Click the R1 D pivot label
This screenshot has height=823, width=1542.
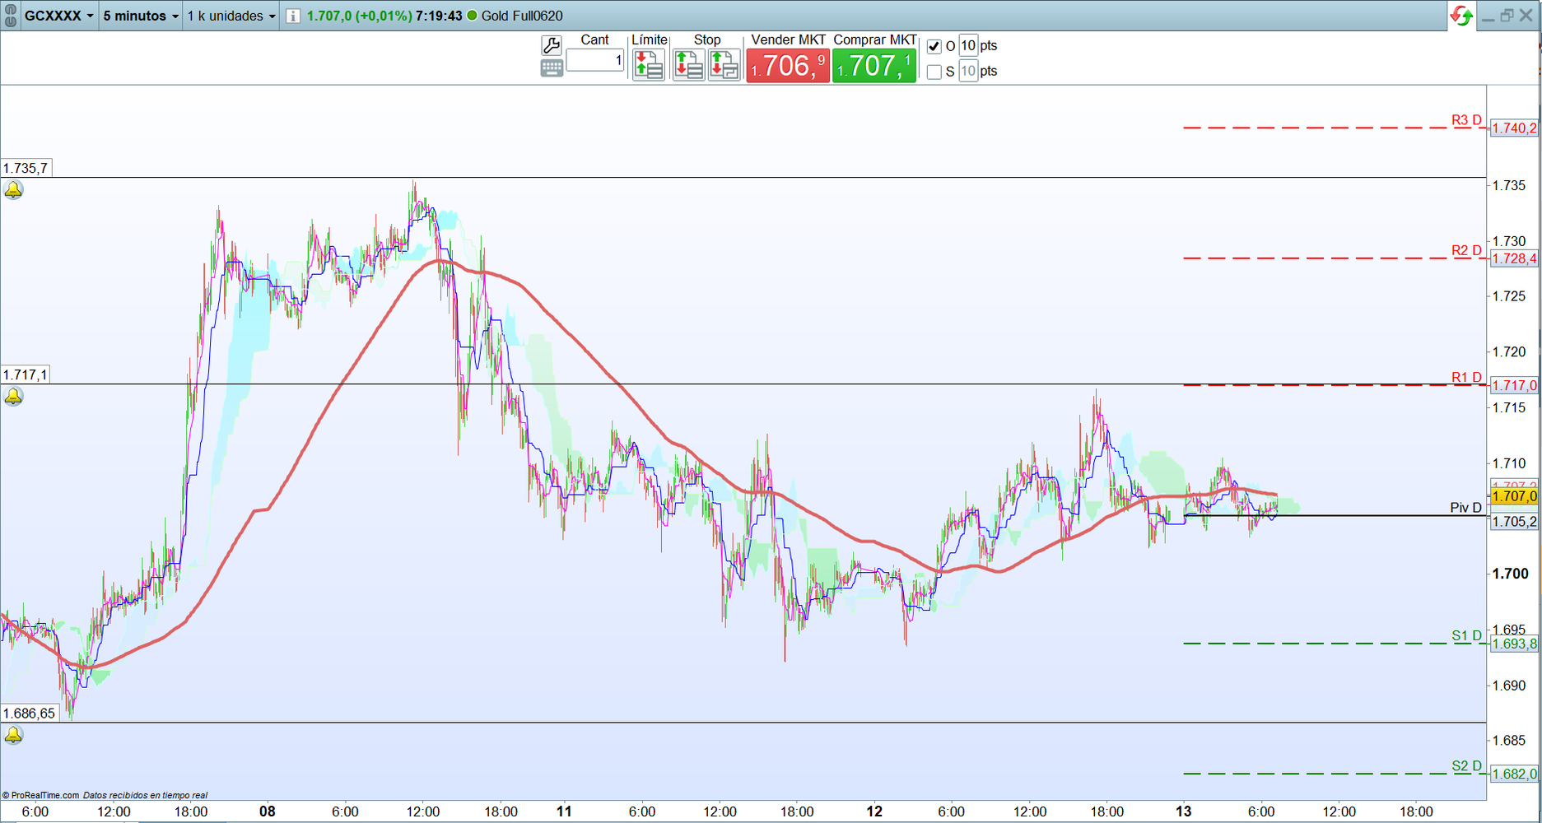coord(1466,378)
